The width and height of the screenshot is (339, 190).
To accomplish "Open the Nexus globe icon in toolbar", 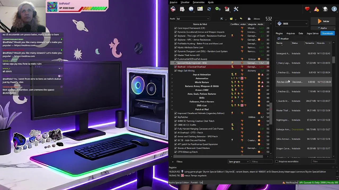I will click(191, 9).
